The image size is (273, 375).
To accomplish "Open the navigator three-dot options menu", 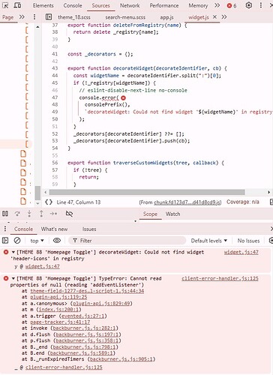I will (x=34, y=17).
